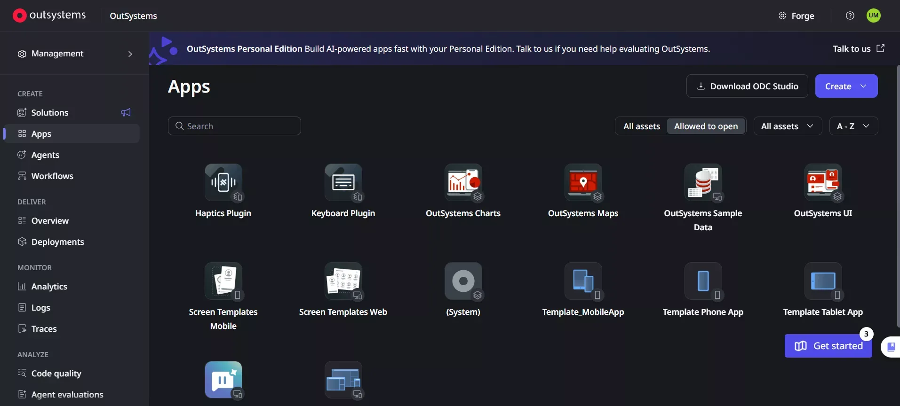Open Analytics under Monitor

click(x=72, y=286)
